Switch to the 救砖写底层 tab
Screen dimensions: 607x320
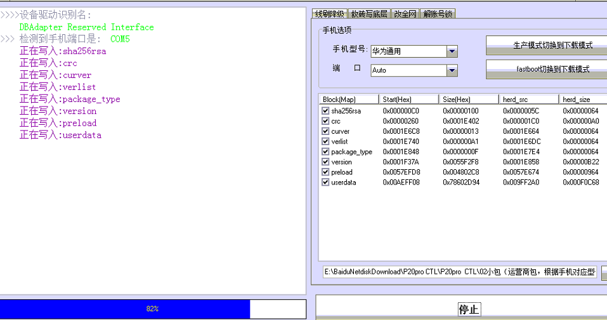pos(369,14)
